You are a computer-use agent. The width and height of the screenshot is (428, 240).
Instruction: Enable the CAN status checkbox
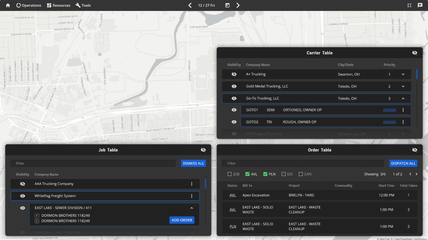click(301, 174)
